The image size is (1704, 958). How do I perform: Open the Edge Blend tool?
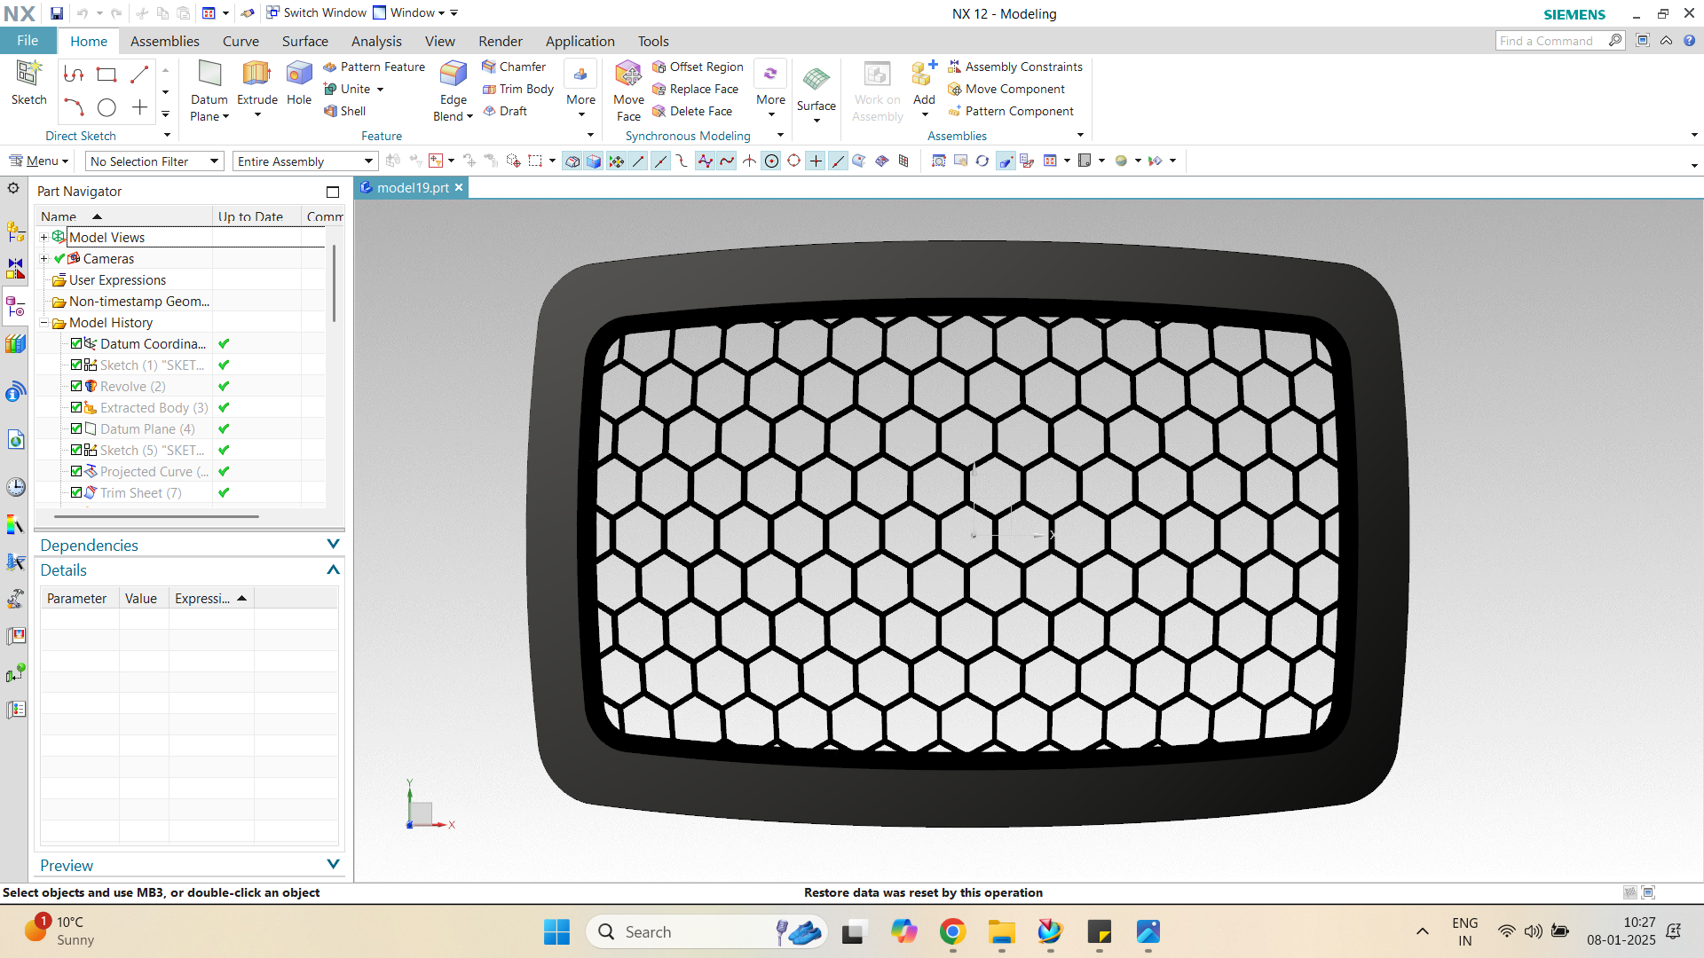tap(453, 75)
